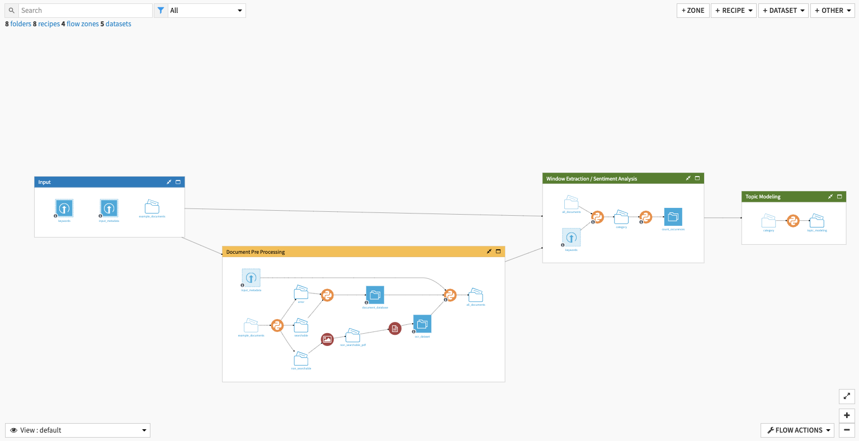Select the topic_modeling folder
Image resolution: width=859 pixels, height=441 pixels.
point(817,220)
